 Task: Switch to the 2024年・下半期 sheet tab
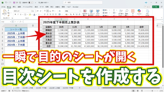(41, 88)
